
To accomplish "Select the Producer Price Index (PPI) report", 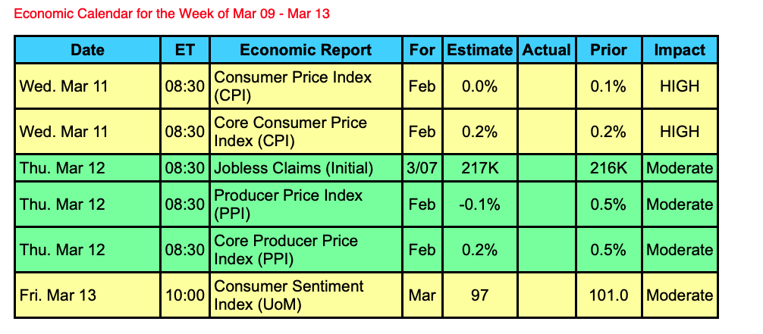I will coord(288,204).
